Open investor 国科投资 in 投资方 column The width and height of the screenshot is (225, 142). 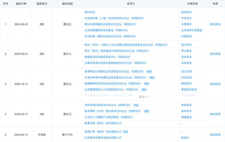click(x=90, y=12)
